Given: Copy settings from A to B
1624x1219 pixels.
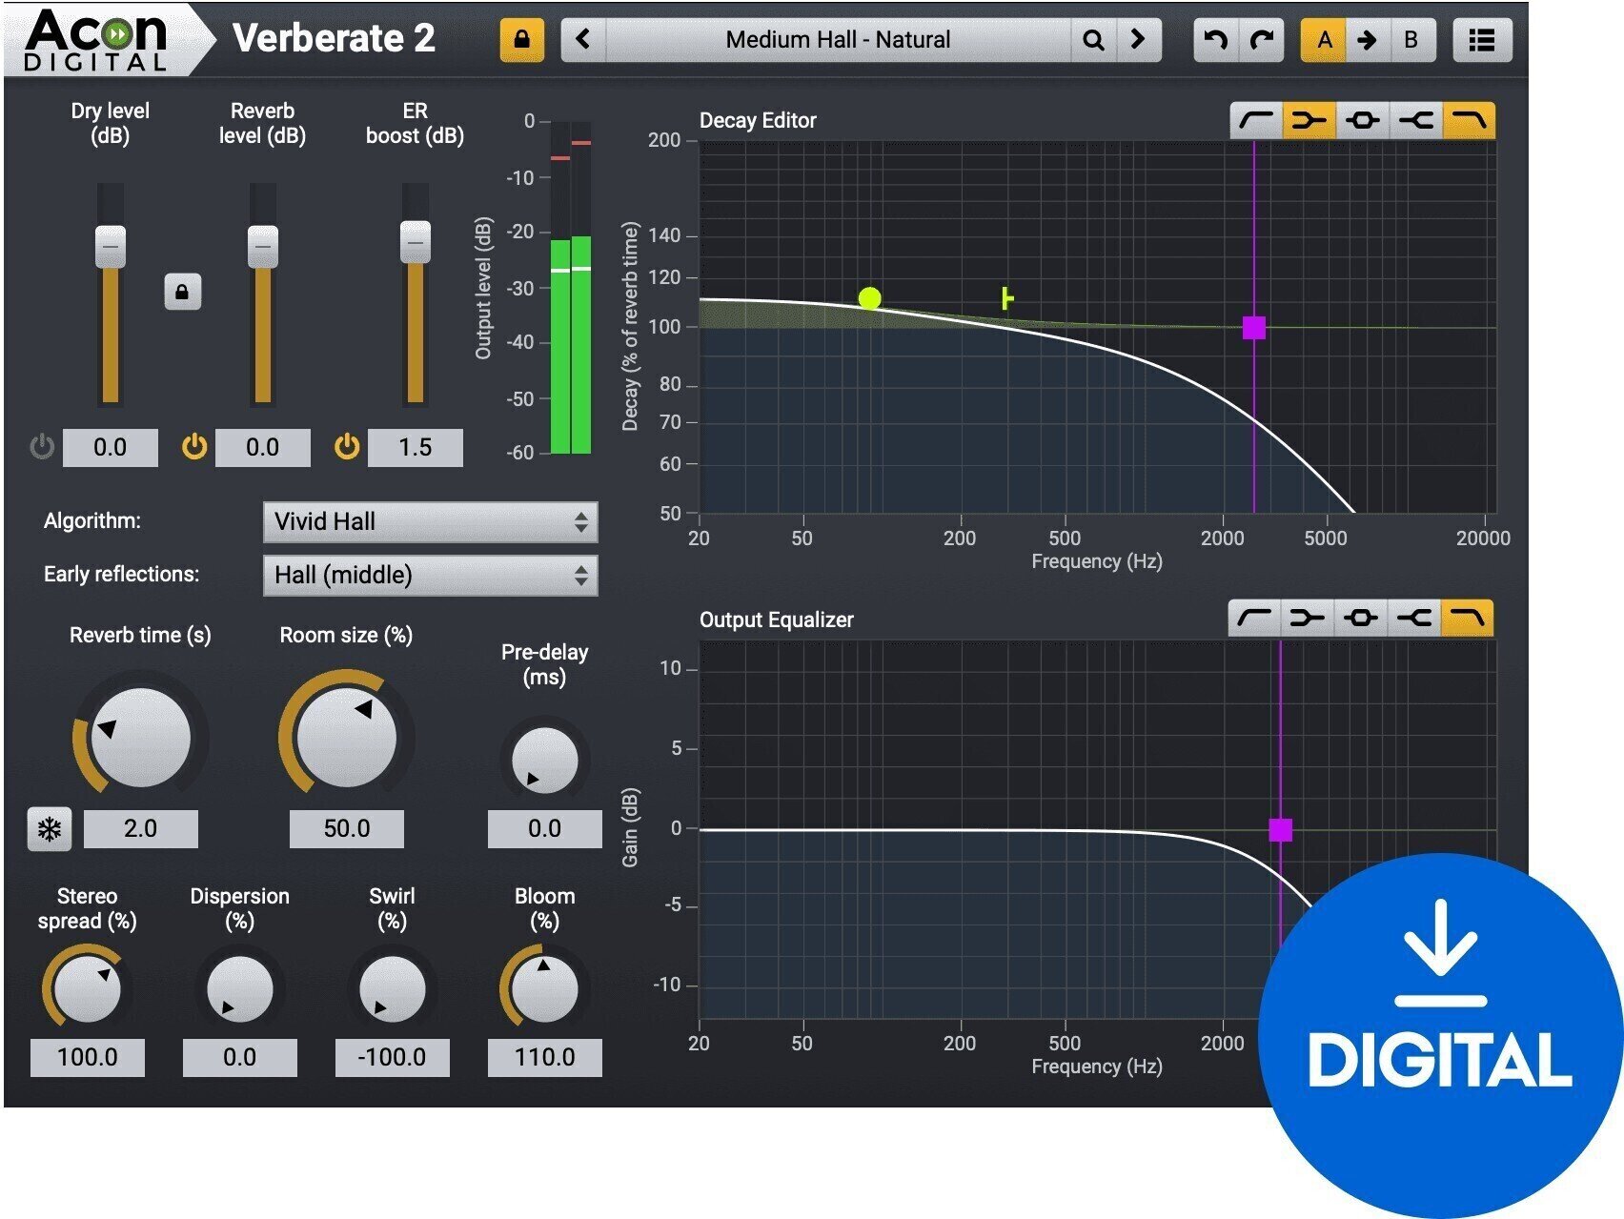Looking at the screenshot, I should [x=1369, y=40].
